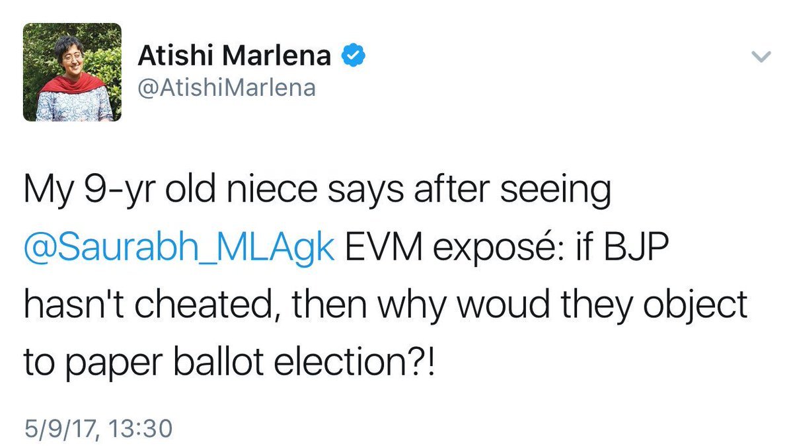The image size is (793, 446).
Task: Open Atishi Marlena's profile photo
Action: click(x=73, y=73)
